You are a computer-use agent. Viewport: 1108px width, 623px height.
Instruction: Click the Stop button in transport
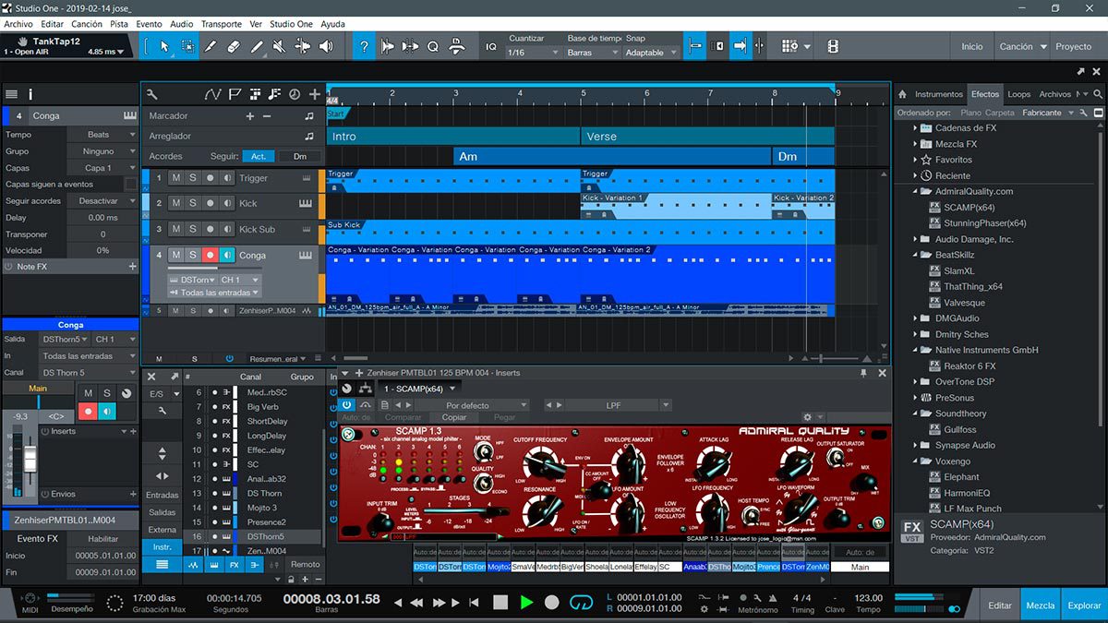[500, 603]
